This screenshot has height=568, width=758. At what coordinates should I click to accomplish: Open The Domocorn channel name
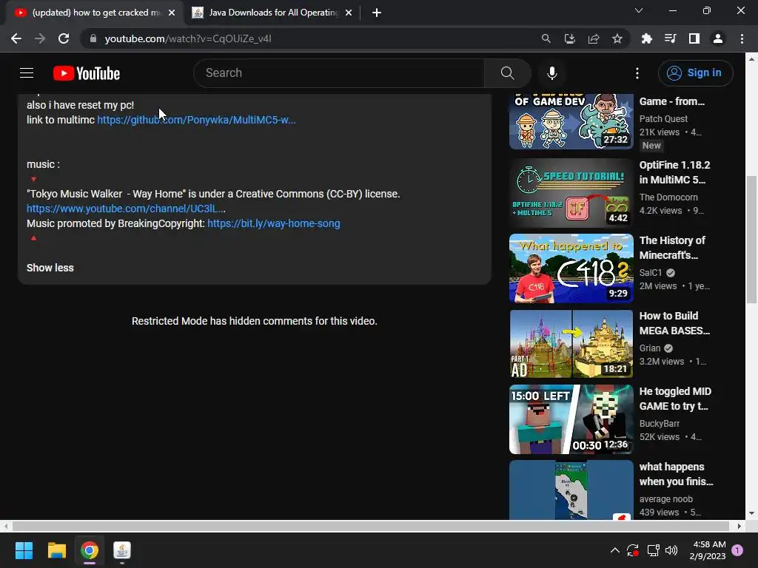click(x=668, y=197)
